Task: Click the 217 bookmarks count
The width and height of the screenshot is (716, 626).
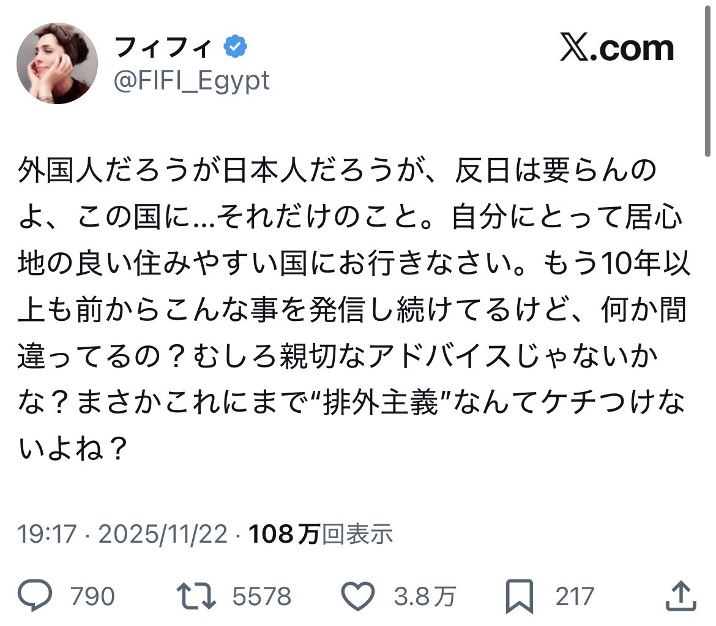Action: pos(575,596)
